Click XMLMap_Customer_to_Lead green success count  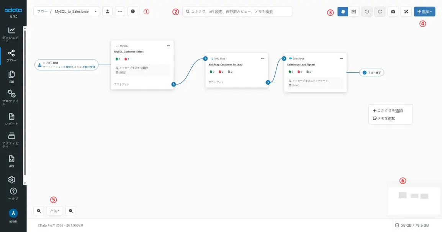tap(212, 72)
